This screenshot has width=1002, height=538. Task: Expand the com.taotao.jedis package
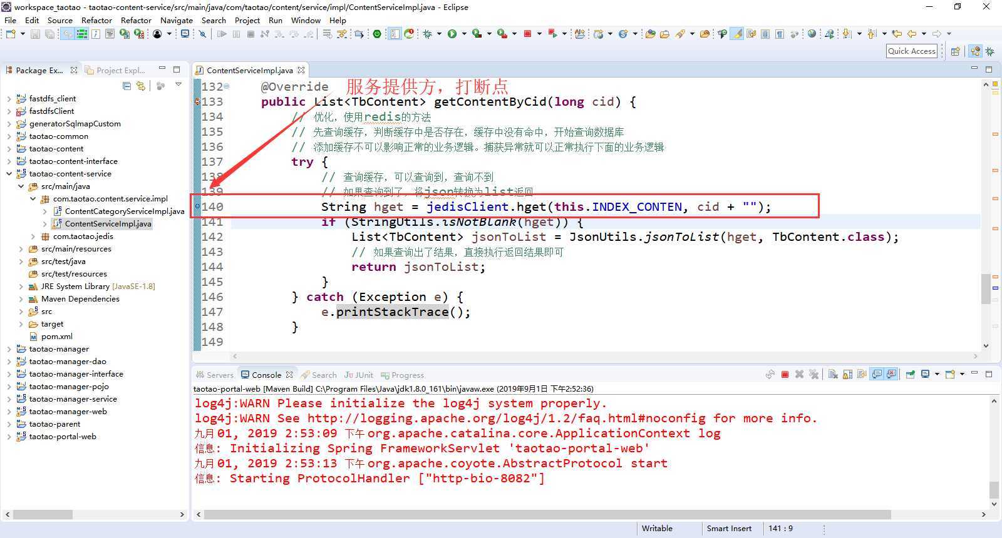pos(33,236)
